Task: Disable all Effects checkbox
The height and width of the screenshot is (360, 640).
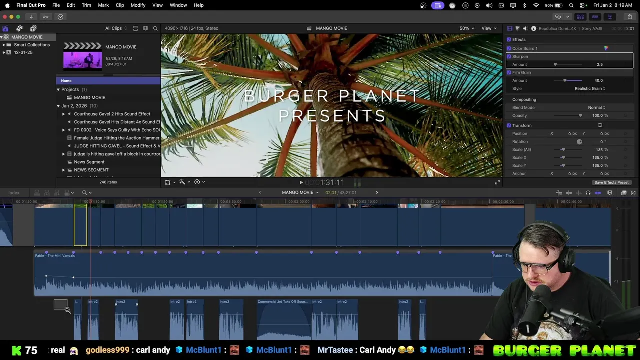Action: click(509, 40)
